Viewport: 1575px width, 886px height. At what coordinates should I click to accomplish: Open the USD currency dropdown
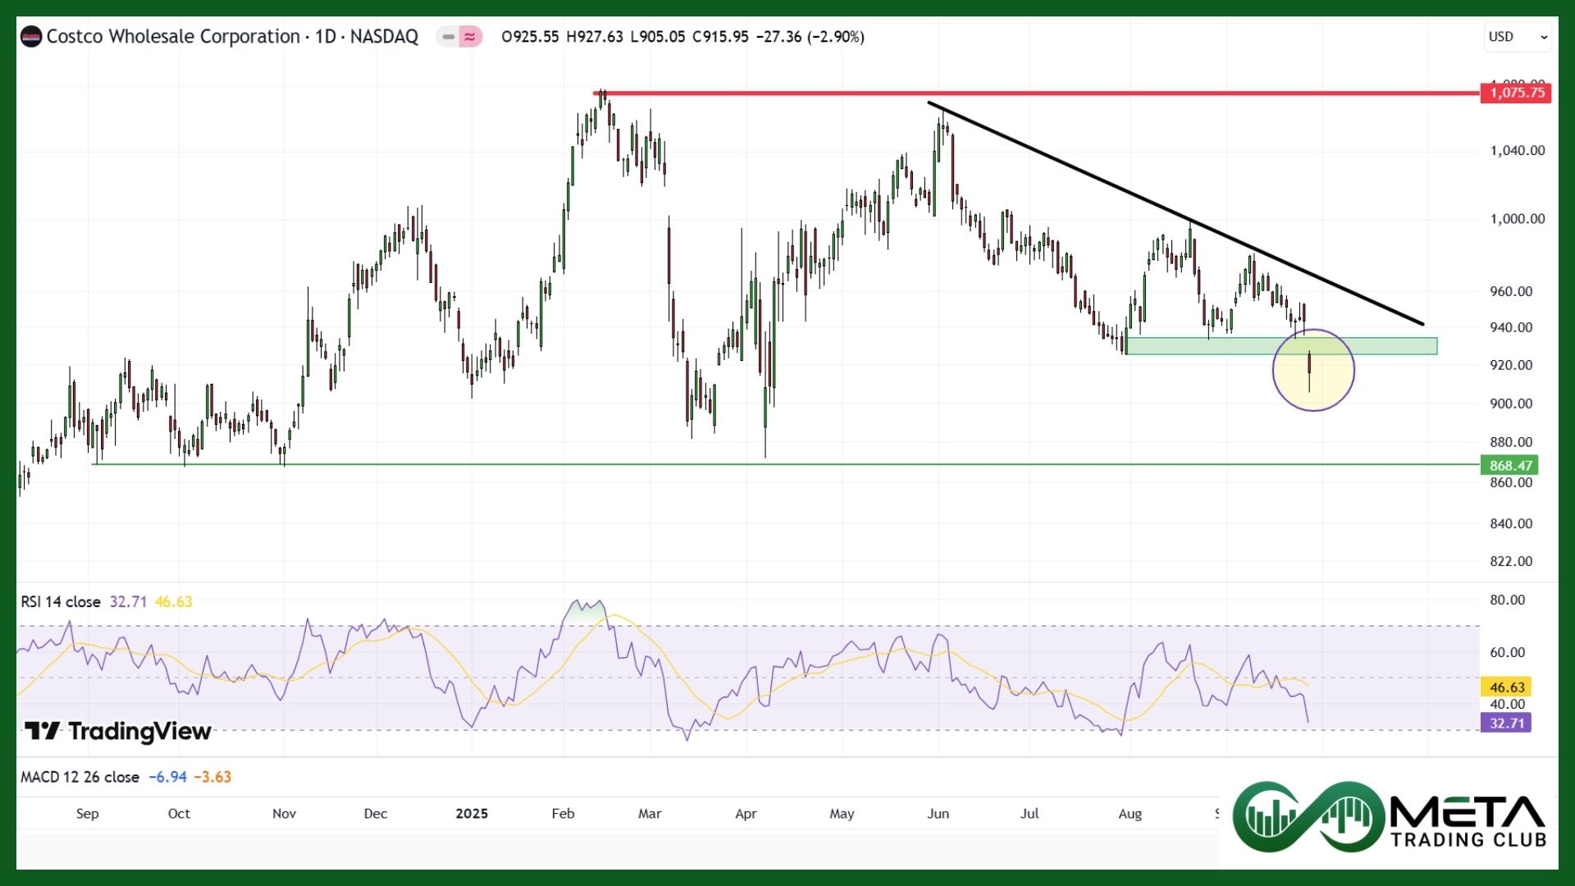(x=1517, y=37)
